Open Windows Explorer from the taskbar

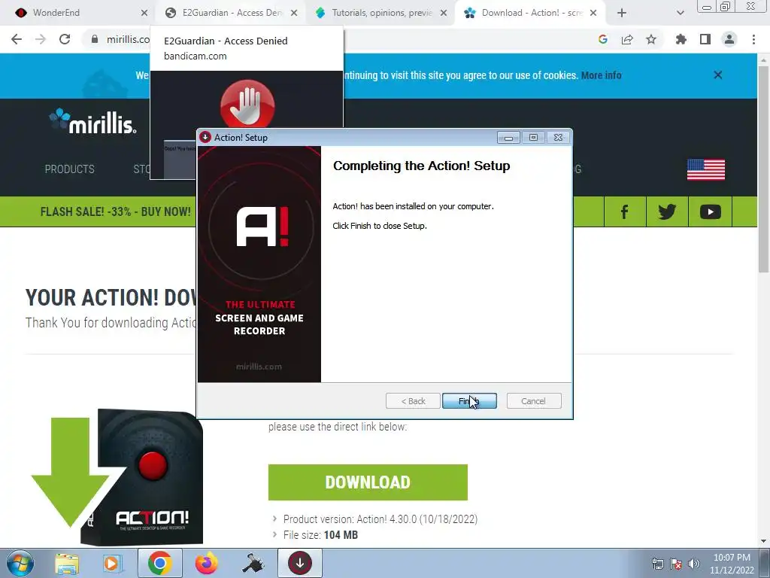click(67, 563)
